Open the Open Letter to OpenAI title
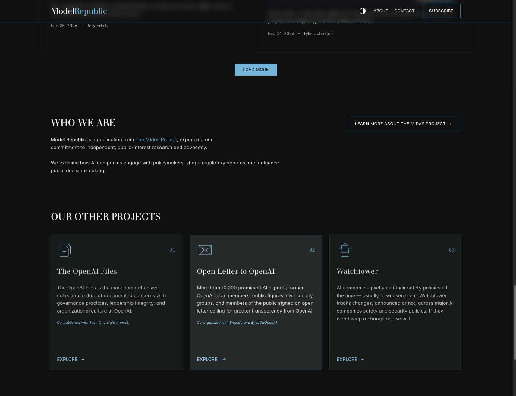Image resolution: width=516 pixels, height=396 pixels. (x=236, y=271)
